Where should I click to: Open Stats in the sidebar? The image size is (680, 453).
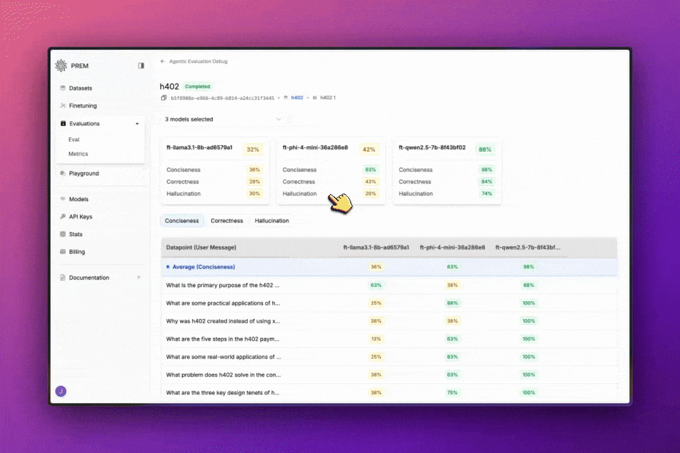(75, 234)
